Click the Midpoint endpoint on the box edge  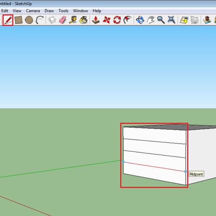click(185, 172)
